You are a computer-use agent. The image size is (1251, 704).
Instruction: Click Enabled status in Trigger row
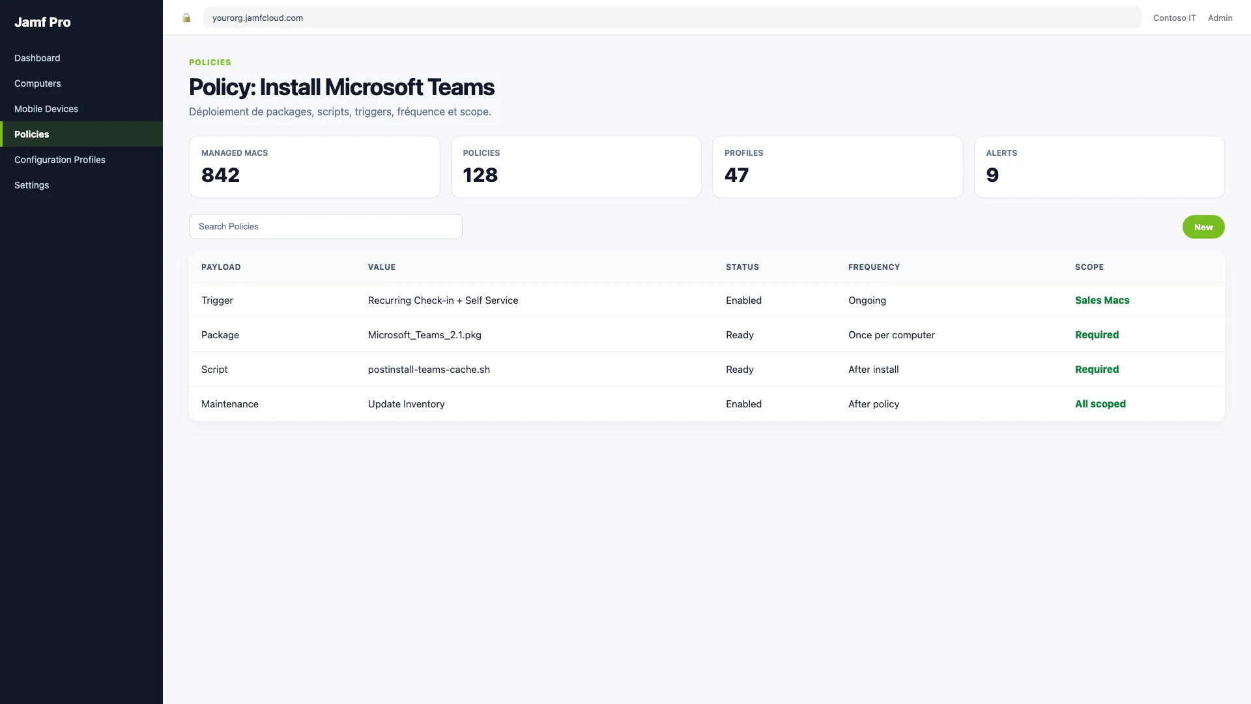[x=743, y=300]
